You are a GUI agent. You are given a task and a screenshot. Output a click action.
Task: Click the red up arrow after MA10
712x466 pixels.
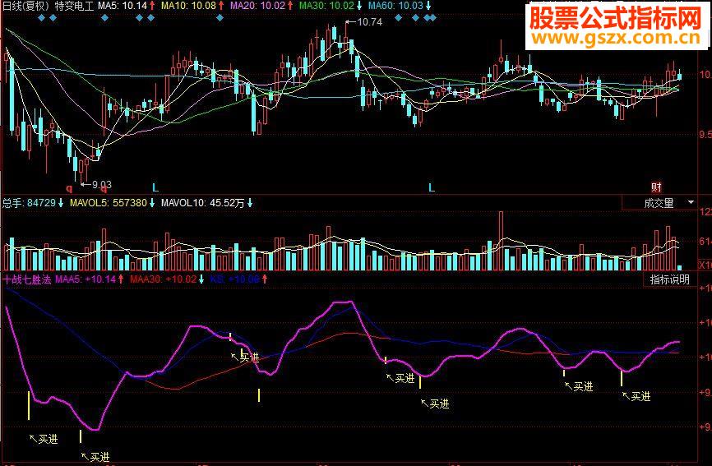pos(221,6)
